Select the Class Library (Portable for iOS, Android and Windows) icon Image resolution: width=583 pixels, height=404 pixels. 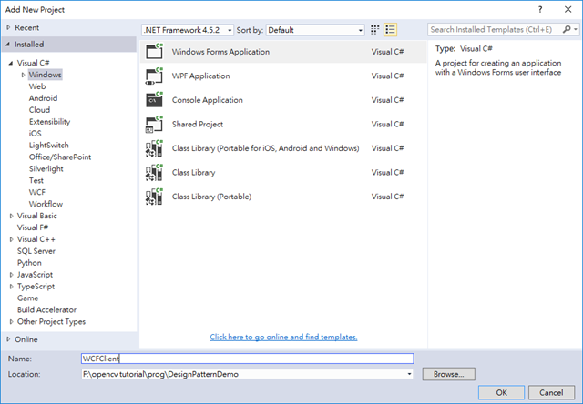pos(154,148)
